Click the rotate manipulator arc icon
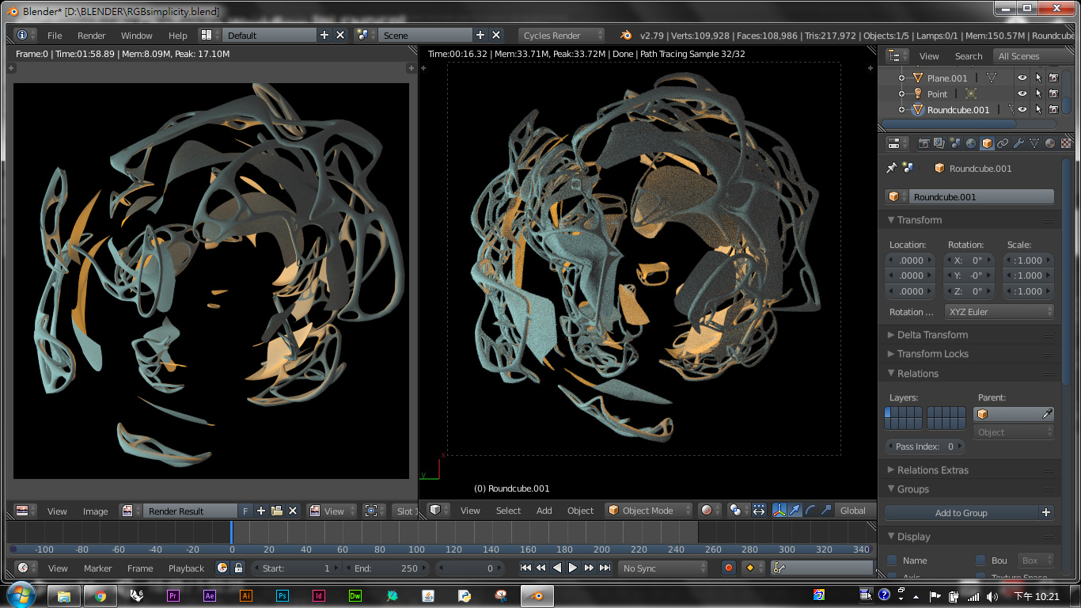Image resolution: width=1081 pixels, height=608 pixels. point(810,511)
